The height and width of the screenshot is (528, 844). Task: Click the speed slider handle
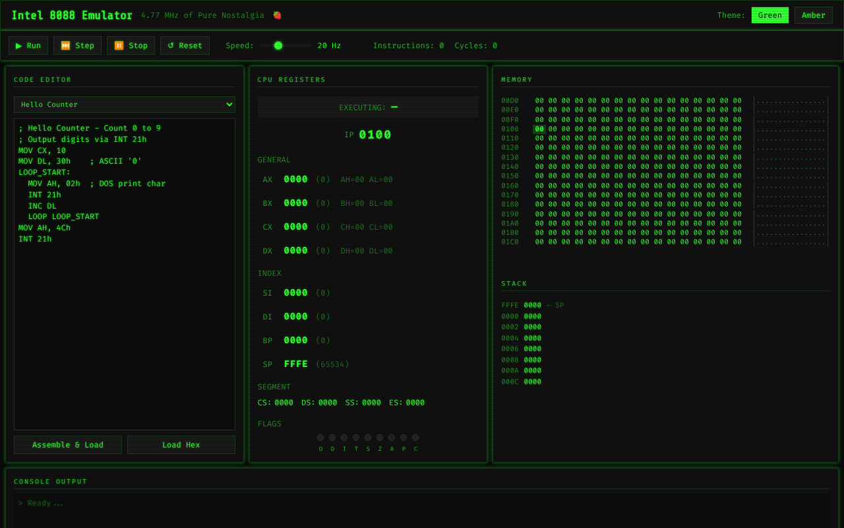(x=278, y=46)
